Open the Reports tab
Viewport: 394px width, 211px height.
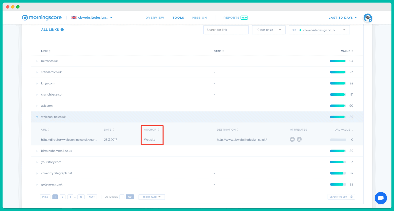pyautogui.click(x=231, y=18)
